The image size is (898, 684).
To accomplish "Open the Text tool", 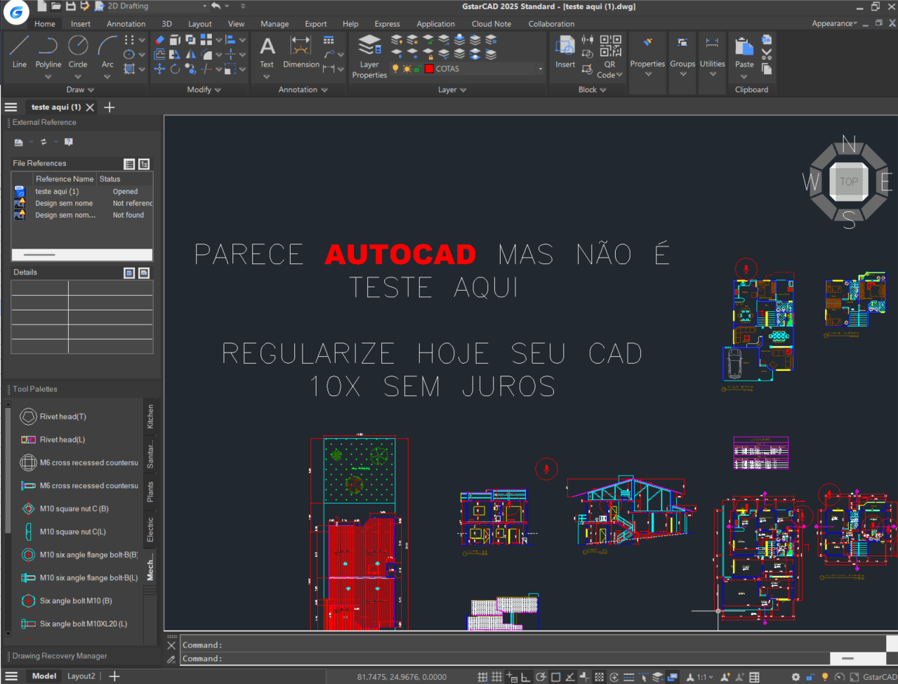I will (267, 48).
